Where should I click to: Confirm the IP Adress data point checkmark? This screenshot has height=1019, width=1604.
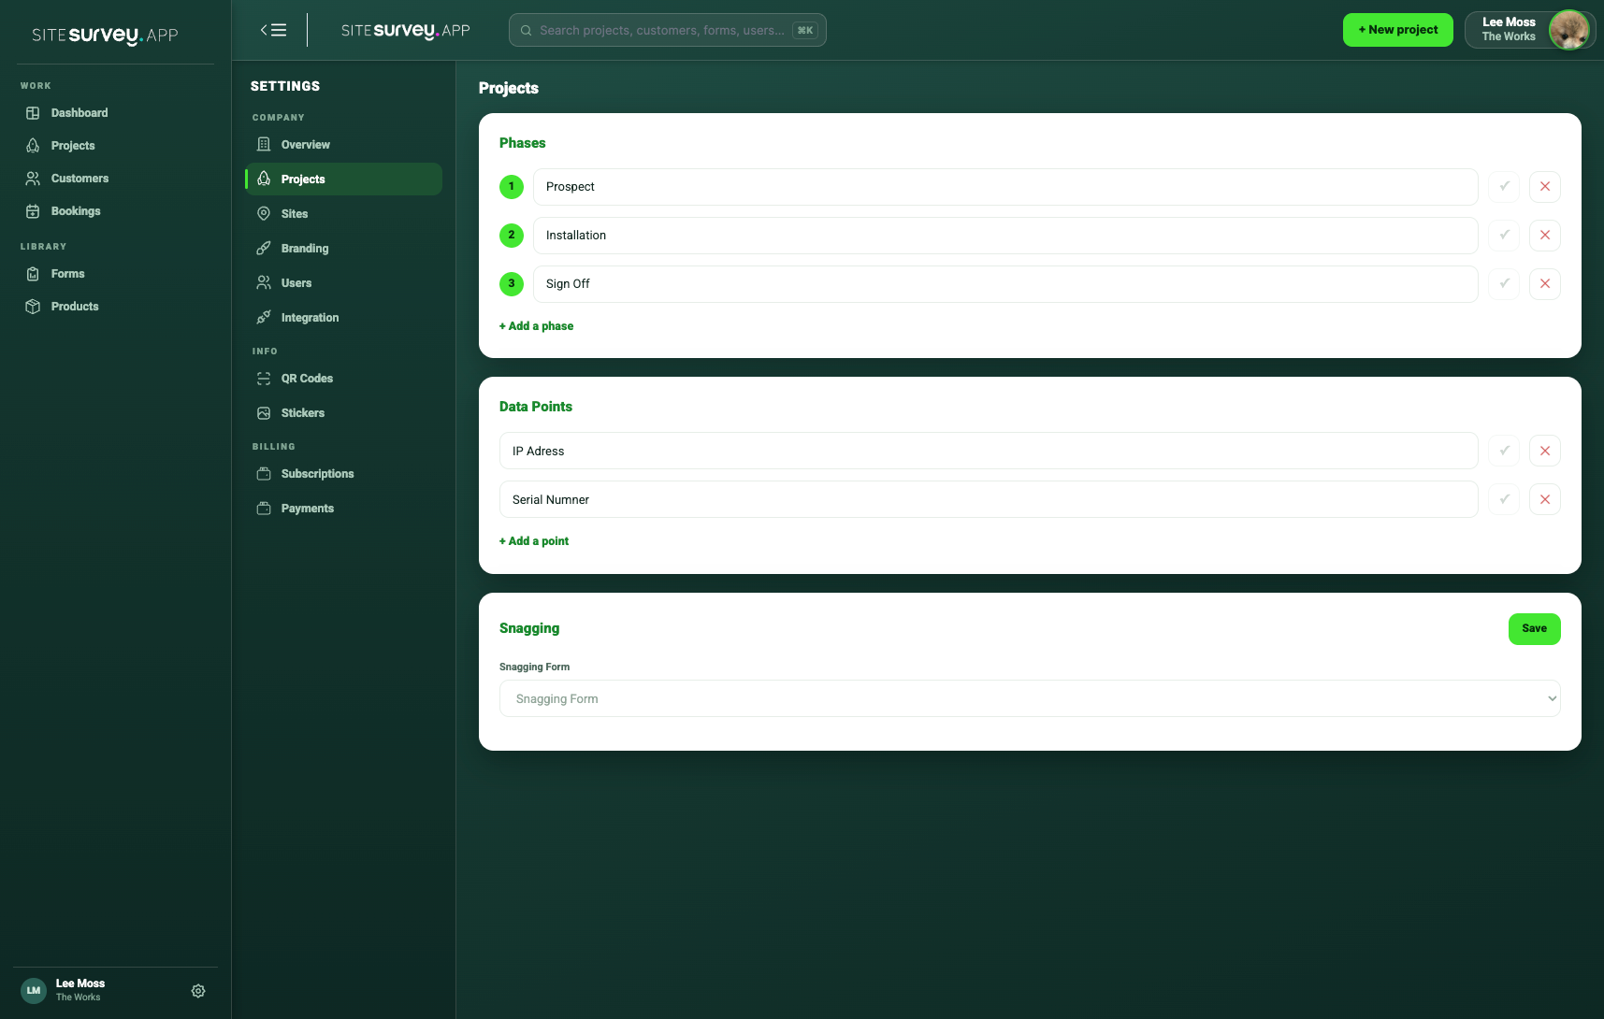(1504, 451)
